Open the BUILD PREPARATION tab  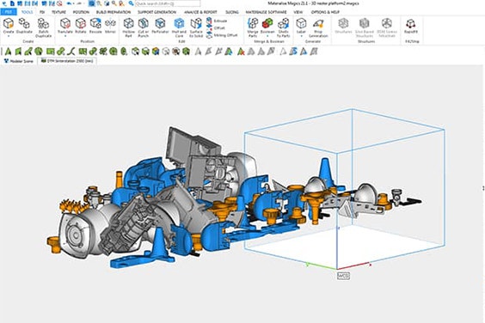pyautogui.click(x=114, y=12)
